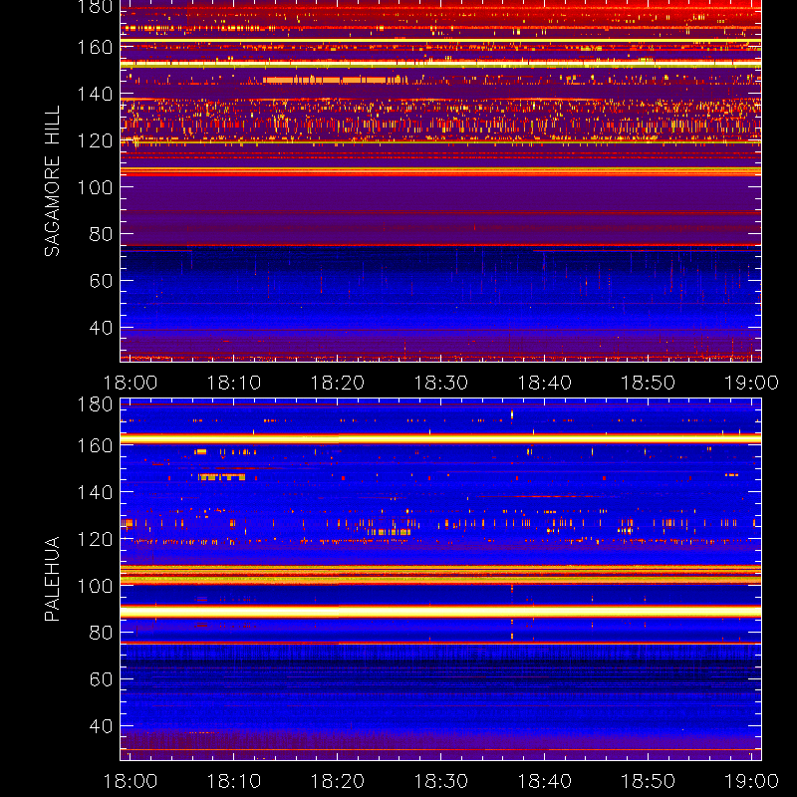797x797 pixels.
Task: Click the 140 frequency tick on Sagamore Hill axis
Action: 95,94
